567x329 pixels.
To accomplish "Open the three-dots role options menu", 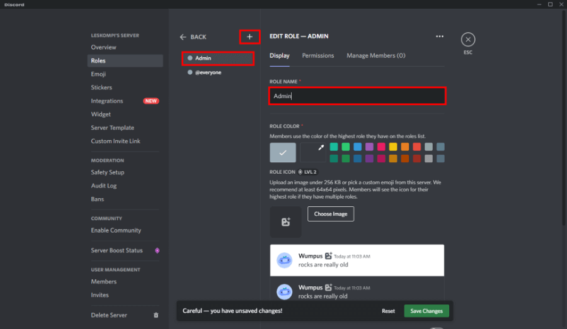I will coord(439,36).
